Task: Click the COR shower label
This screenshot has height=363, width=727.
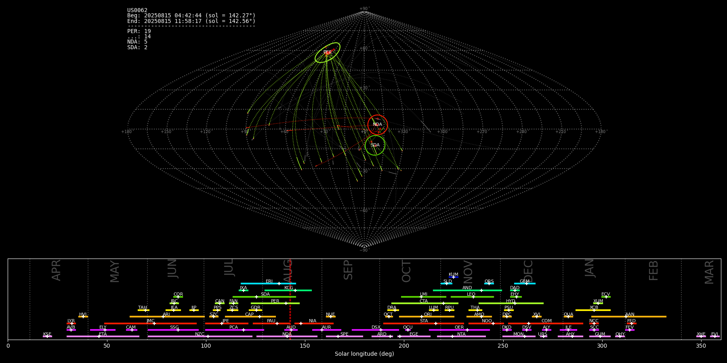Action: [178, 294]
